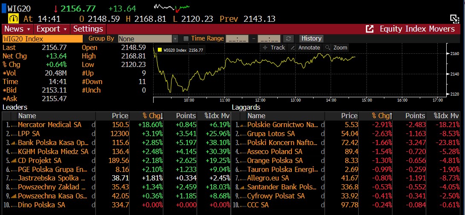Select KGHM Polska Miedz SA
This screenshot has height=215, width=465.
(x=116, y=151)
